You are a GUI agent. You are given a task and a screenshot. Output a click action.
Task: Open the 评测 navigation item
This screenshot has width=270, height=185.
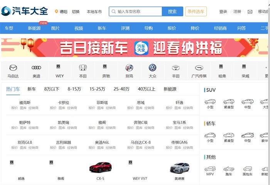(125, 28)
